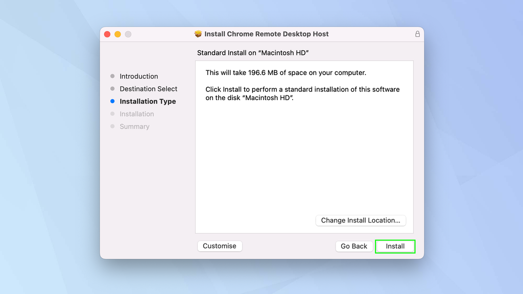Click the Install button
The width and height of the screenshot is (523, 294).
point(395,246)
